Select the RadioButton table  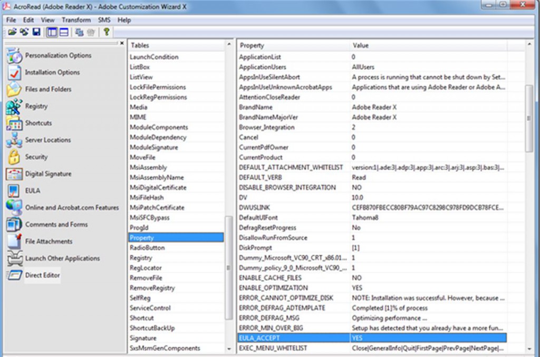pyautogui.click(x=176, y=247)
